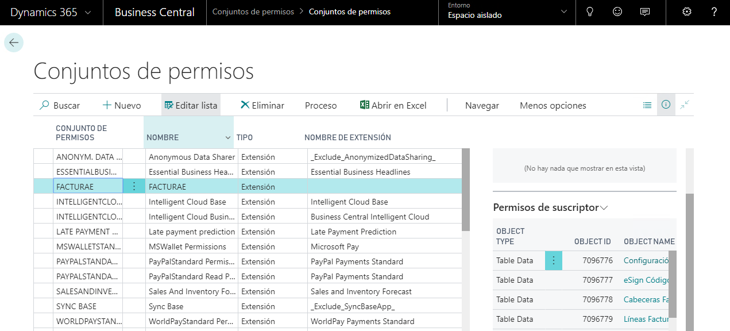Open the smiley feedback icon
This screenshot has width=730, height=331.
coord(617,11)
